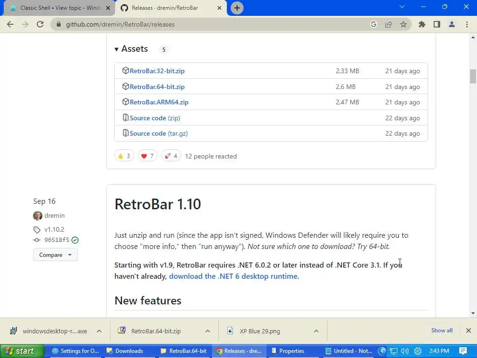Open the Chrome profile menu
Image resolution: width=477 pixels, height=358 pixels.
452,24
